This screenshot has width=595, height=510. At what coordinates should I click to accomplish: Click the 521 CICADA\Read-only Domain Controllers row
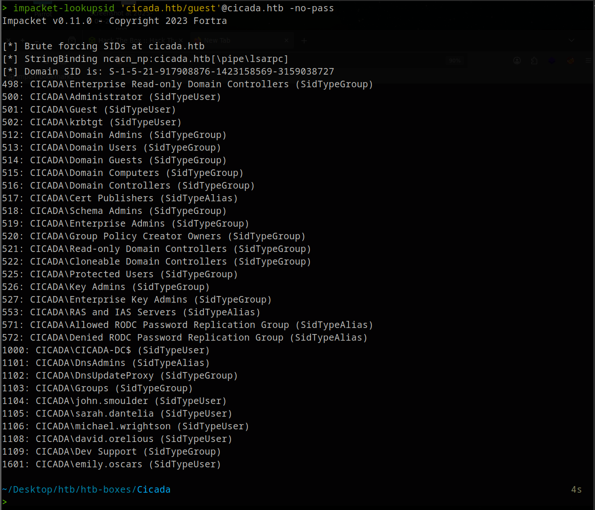(156, 249)
